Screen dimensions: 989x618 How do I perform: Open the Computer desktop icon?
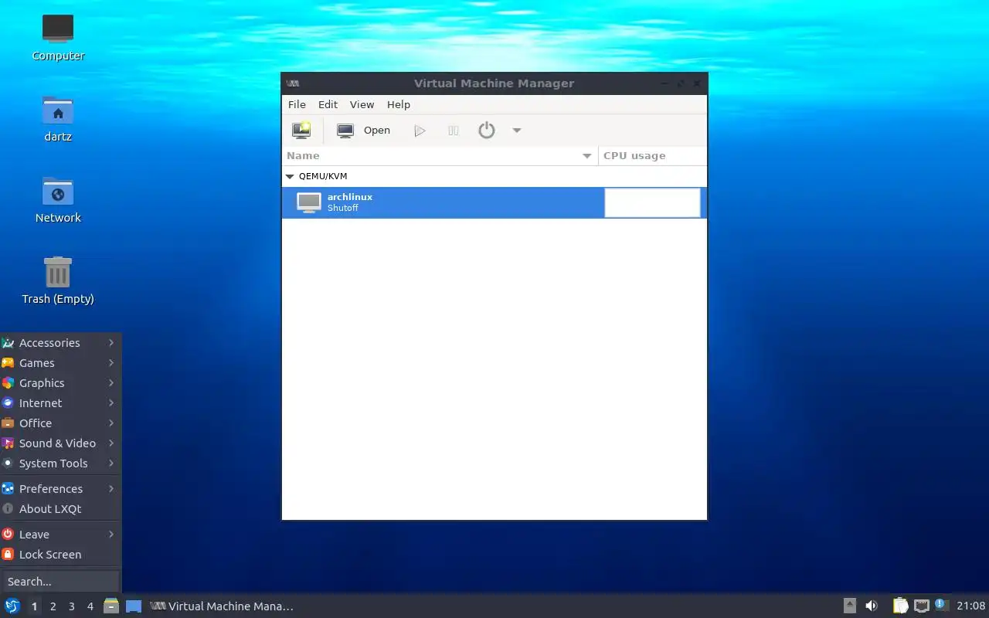tap(58, 38)
